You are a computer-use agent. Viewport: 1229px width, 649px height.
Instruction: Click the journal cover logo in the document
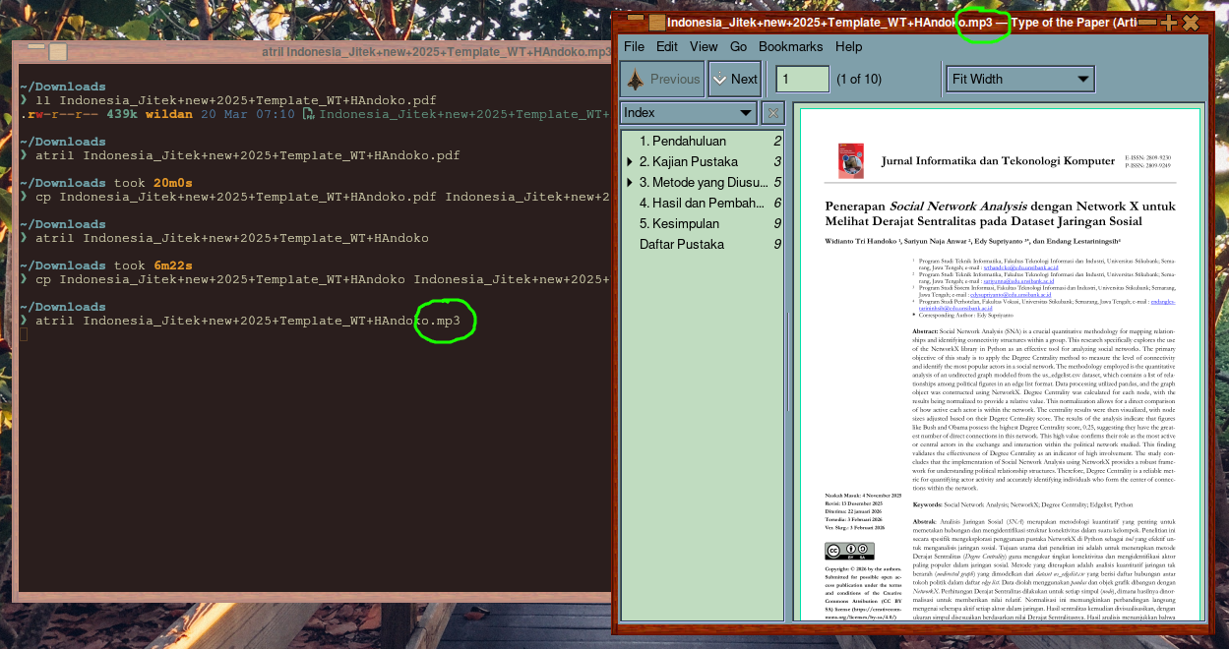click(x=850, y=160)
